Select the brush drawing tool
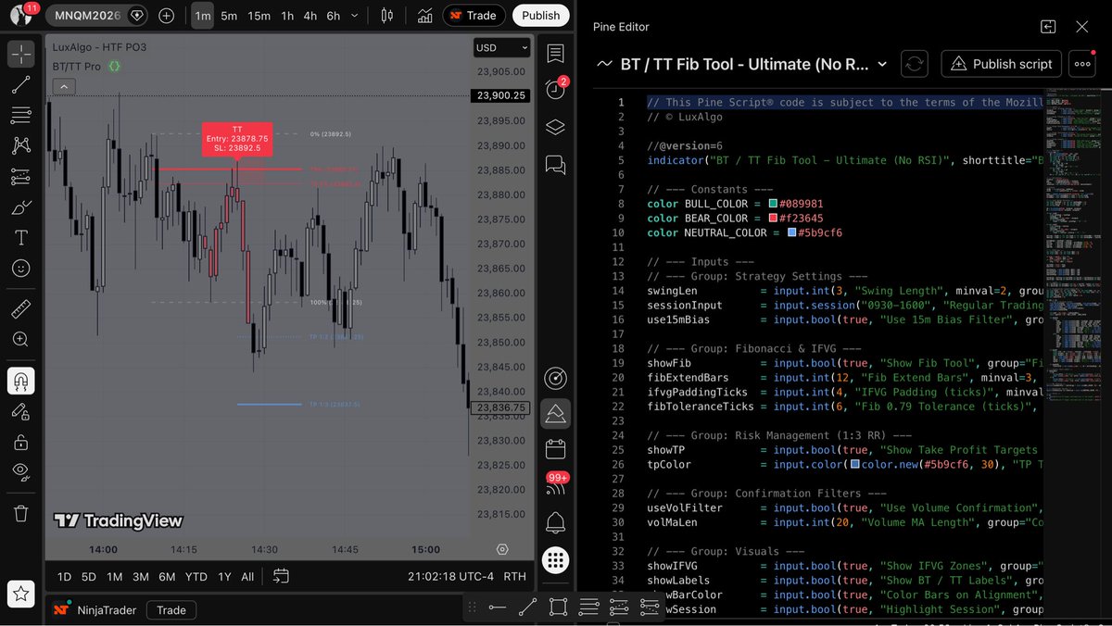 tap(21, 207)
